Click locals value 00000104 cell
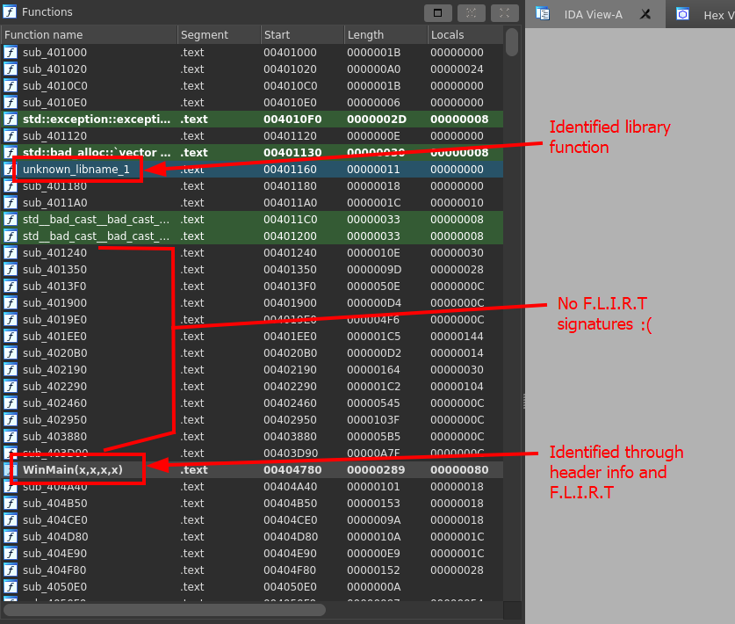This screenshot has width=735, height=624. click(457, 386)
